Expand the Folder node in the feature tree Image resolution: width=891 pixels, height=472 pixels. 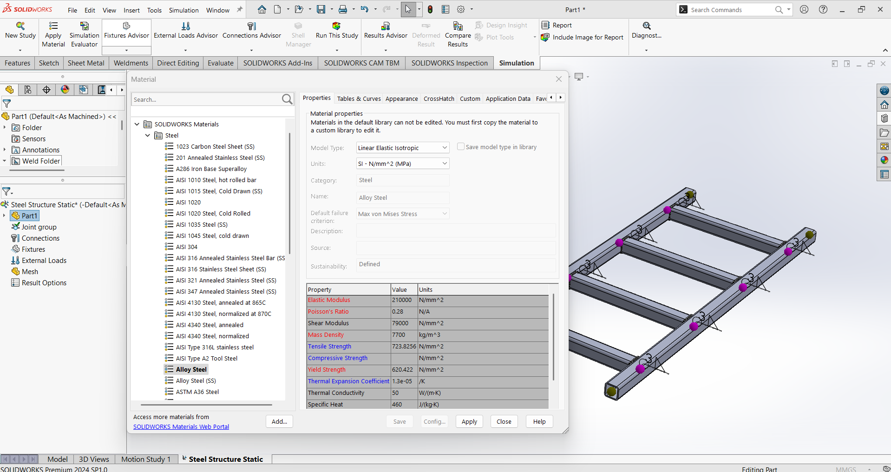[5, 127]
